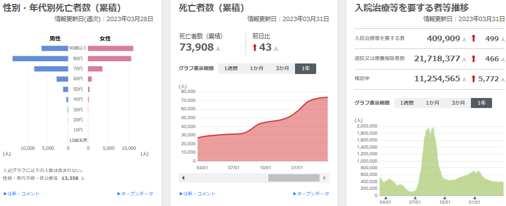Viewport: 506px width, 206px height.
Task: Click the 13,358 人 unknown-gender count
Action: (x=73, y=178)
